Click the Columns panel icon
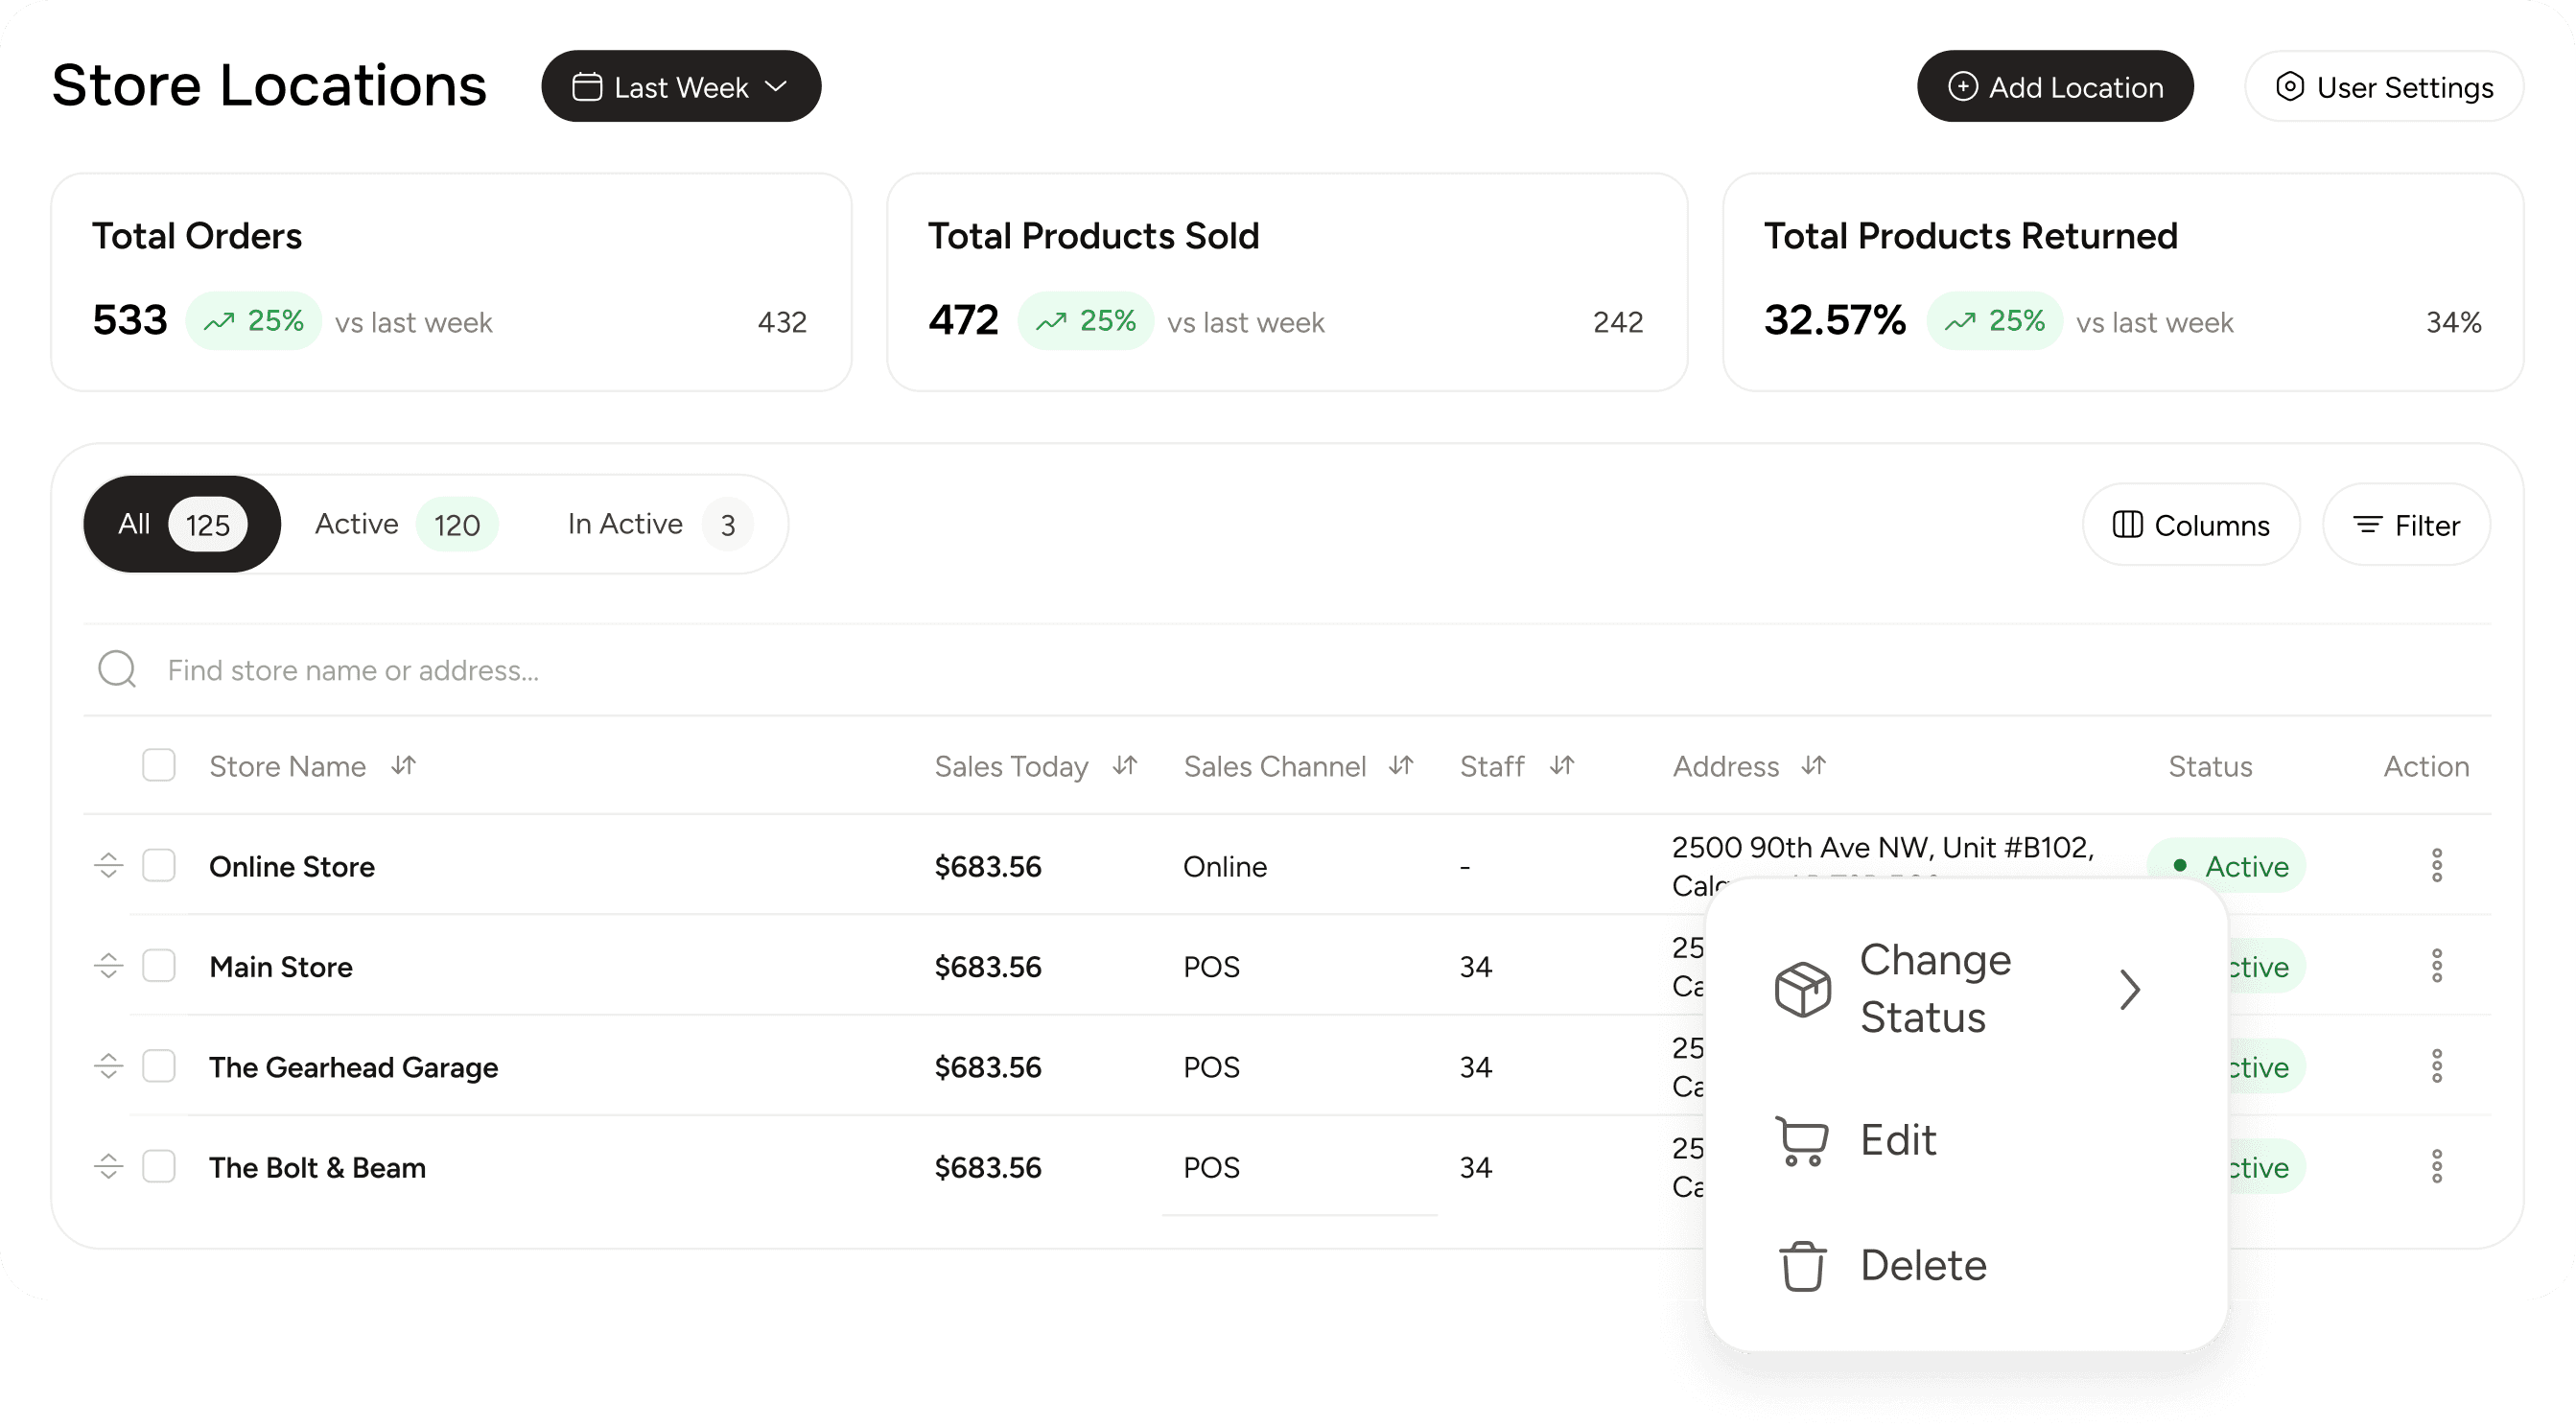2576x1427 pixels. click(2131, 524)
